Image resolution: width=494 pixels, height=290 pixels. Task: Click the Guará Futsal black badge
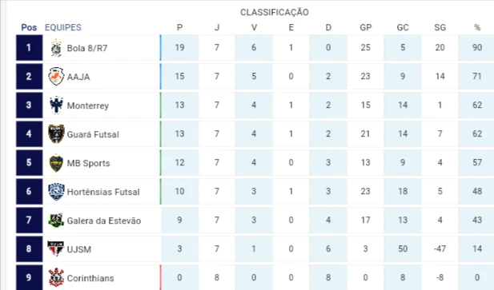click(x=56, y=134)
